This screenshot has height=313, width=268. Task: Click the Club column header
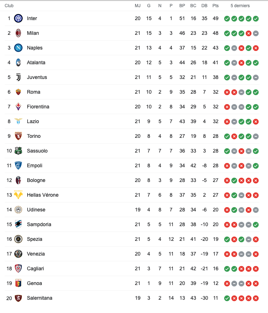[9, 6]
